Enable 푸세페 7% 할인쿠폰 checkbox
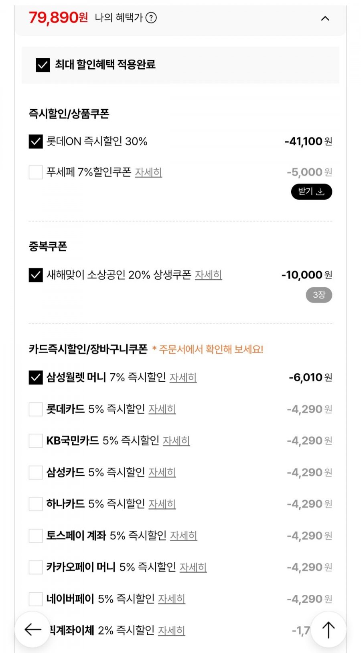The width and height of the screenshot is (361, 653). 36,172
